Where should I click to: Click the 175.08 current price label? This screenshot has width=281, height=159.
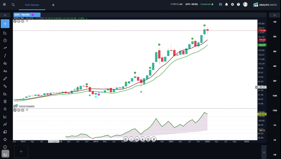pyautogui.click(x=262, y=31)
